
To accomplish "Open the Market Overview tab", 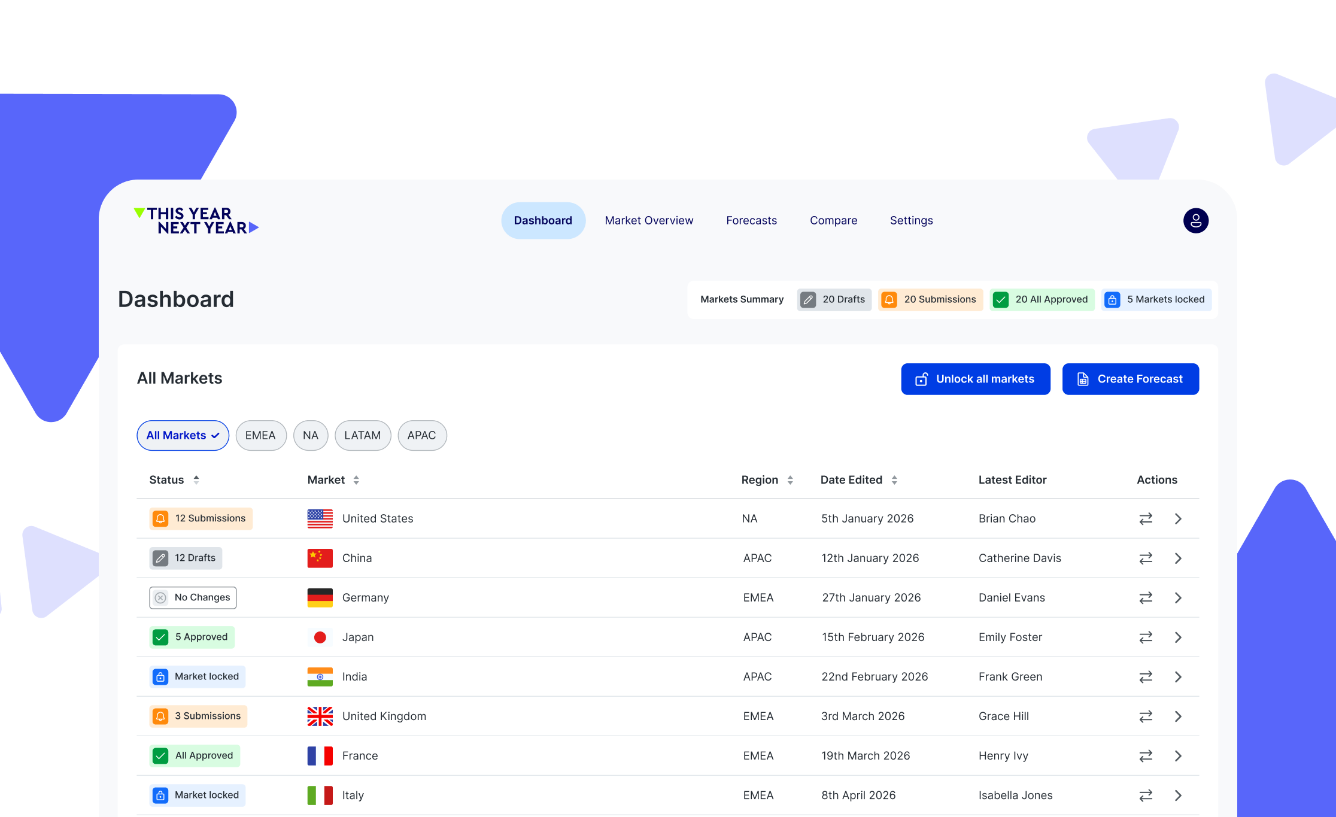I will pyautogui.click(x=649, y=221).
